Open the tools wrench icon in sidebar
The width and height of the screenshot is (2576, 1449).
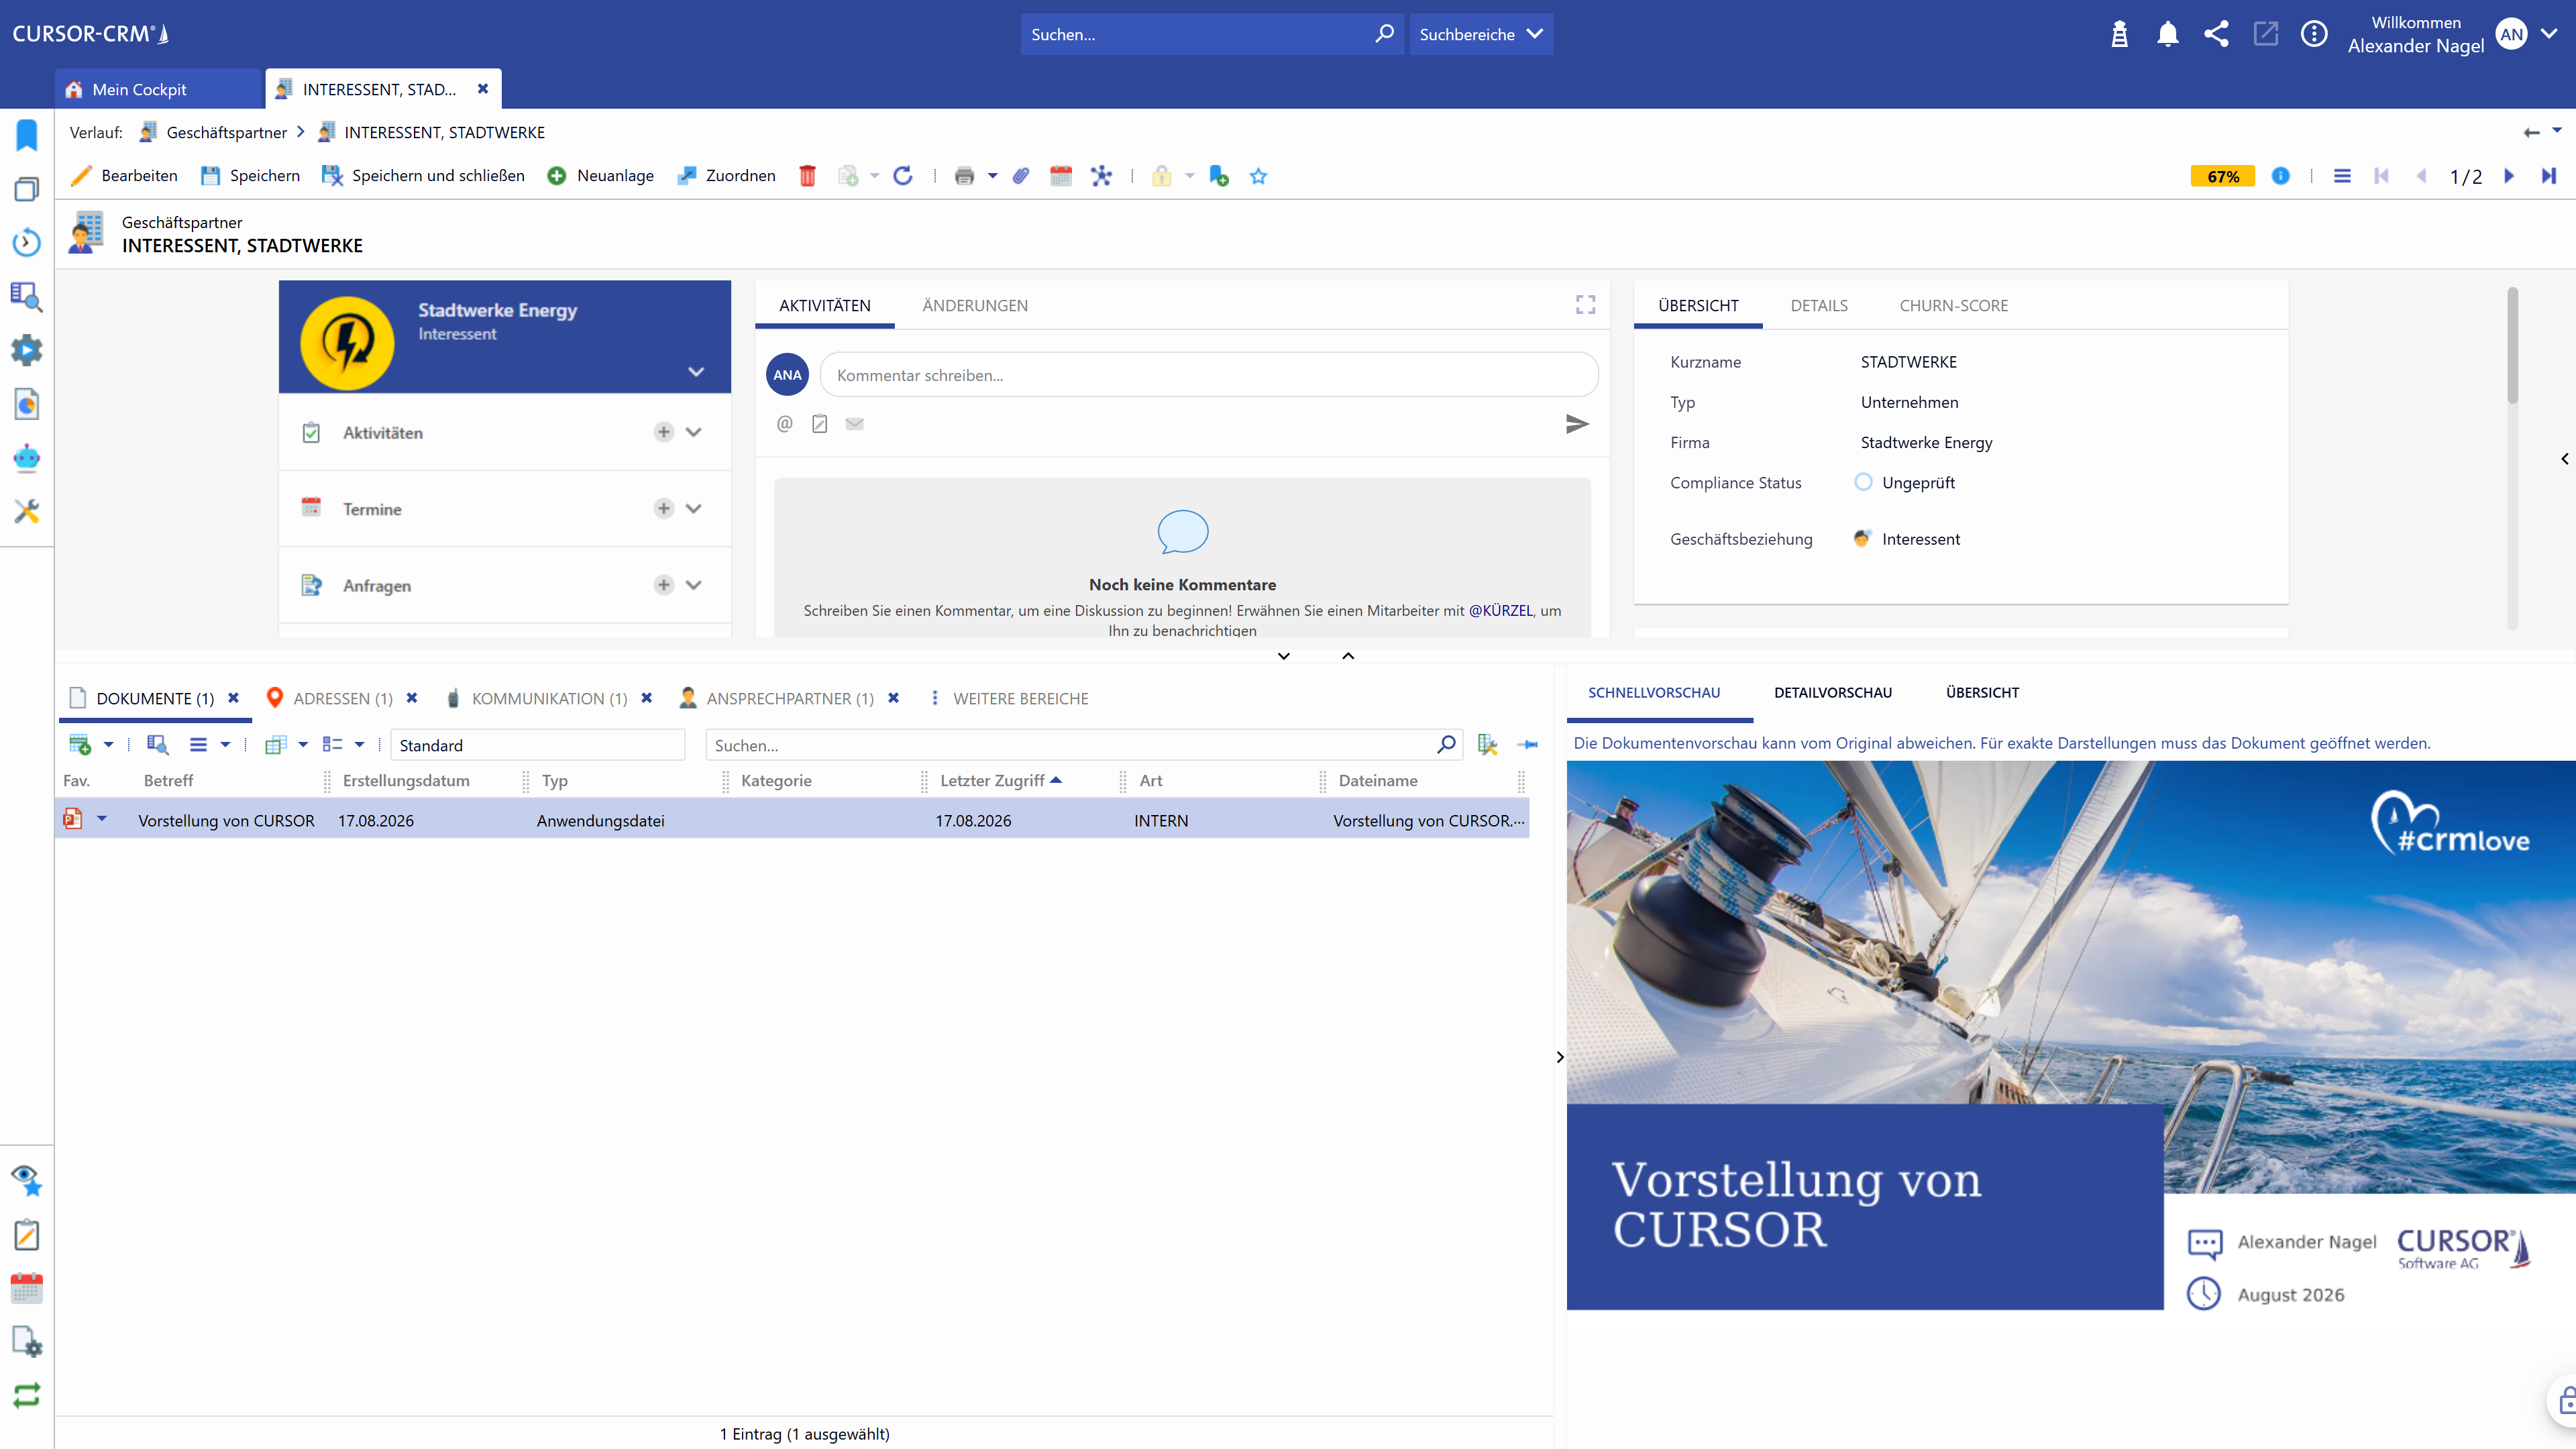pyautogui.click(x=27, y=512)
